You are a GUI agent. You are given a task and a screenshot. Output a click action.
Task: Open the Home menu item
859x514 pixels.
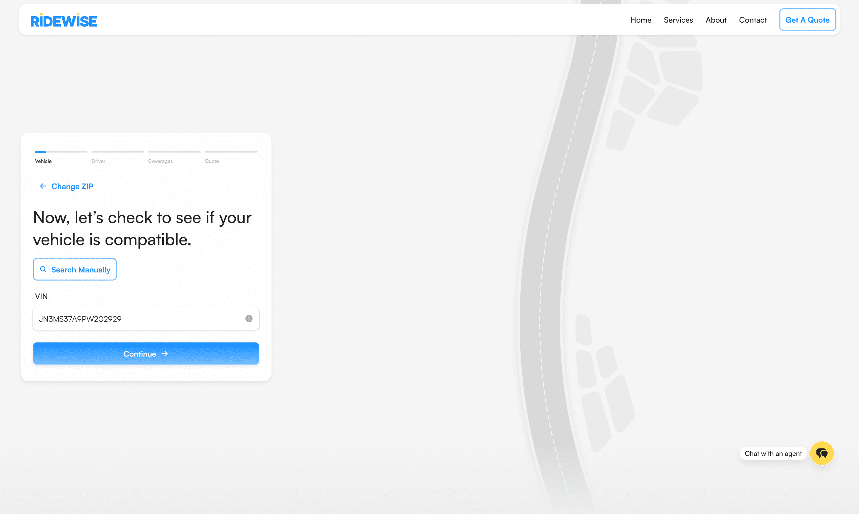(641, 20)
